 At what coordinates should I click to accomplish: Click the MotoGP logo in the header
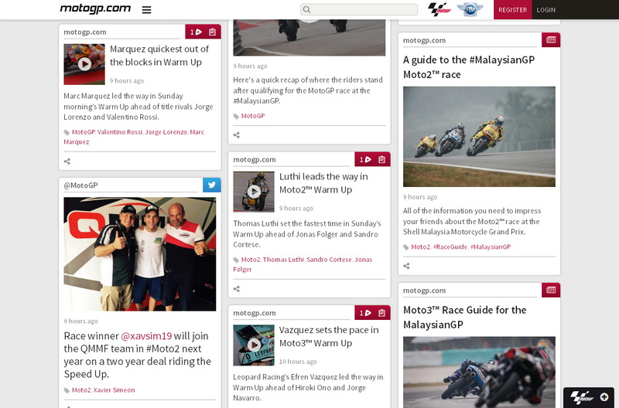(x=439, y=9)
